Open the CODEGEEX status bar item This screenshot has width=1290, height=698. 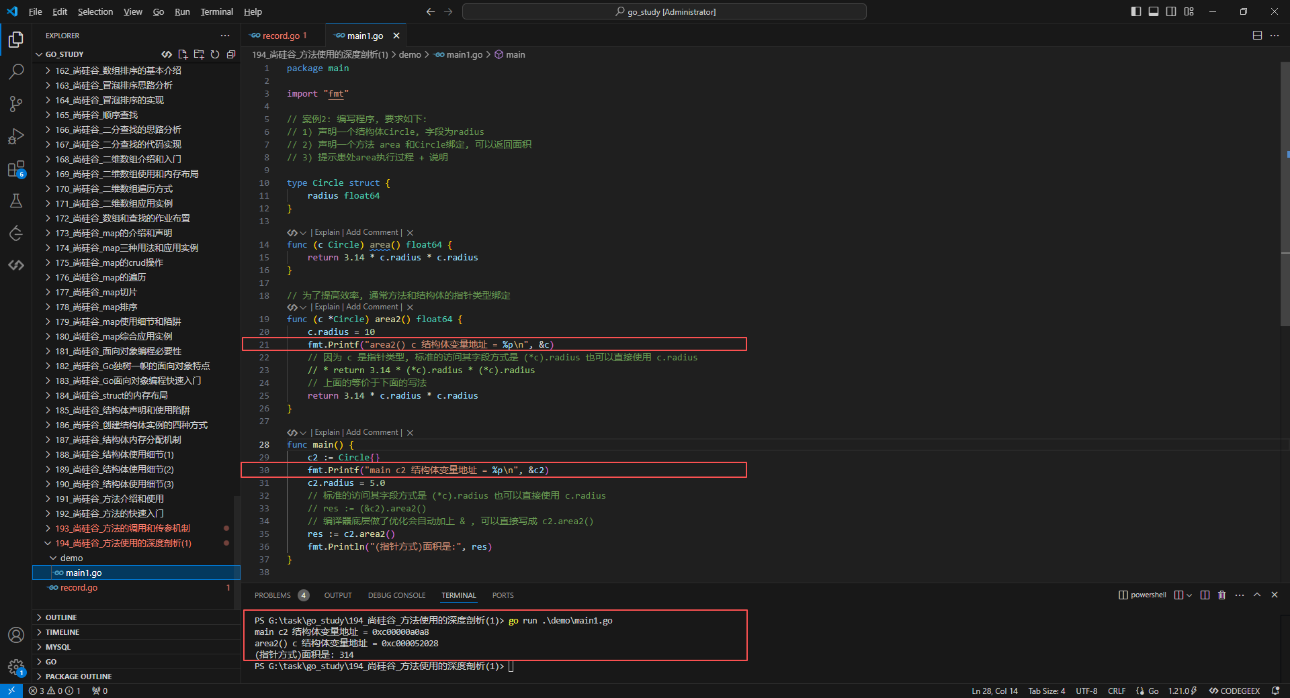click(1234, 691)
